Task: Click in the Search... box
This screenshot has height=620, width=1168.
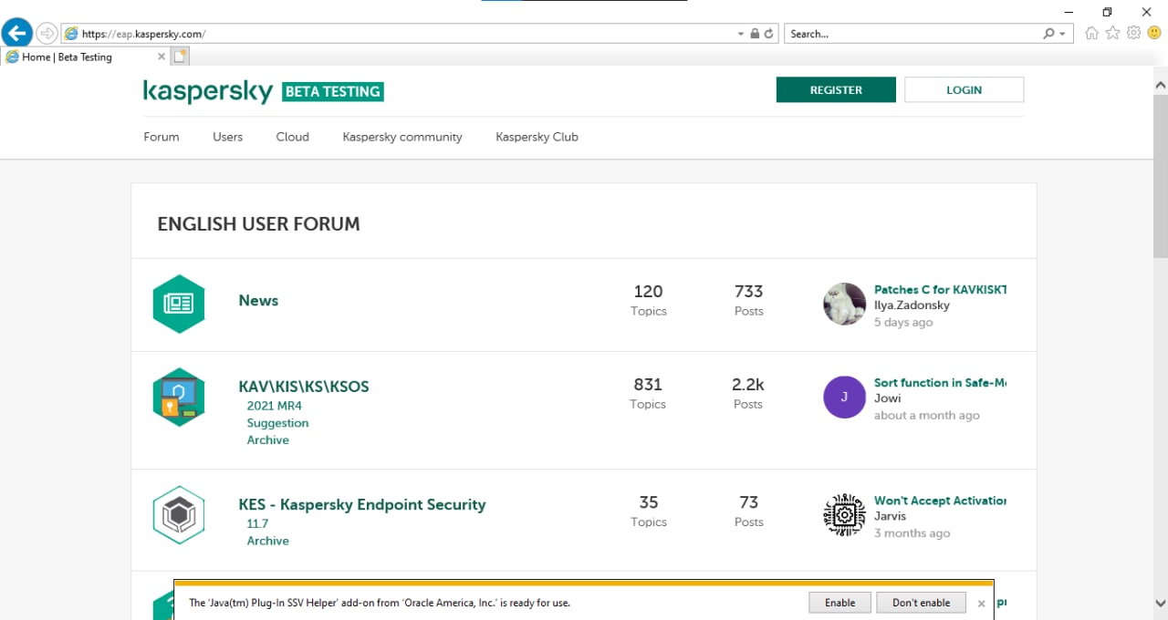Action: [x=912, y=34]
